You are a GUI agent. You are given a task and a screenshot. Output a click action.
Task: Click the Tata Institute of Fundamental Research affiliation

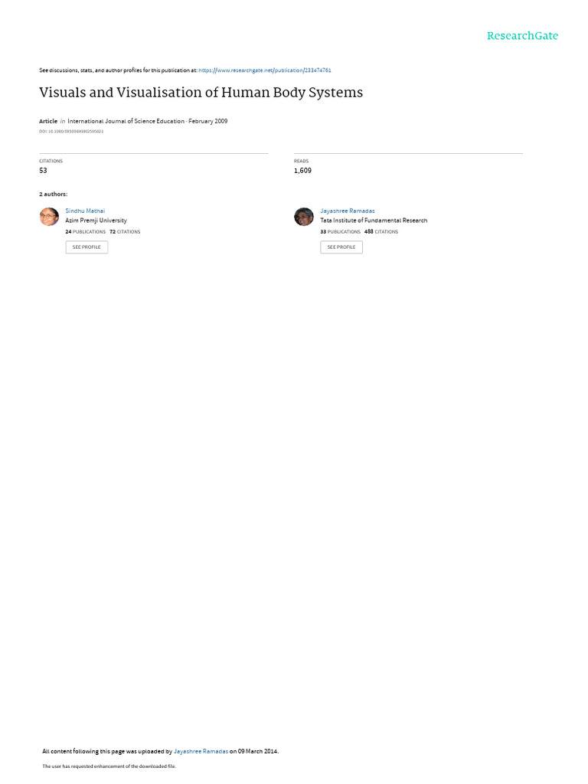point(374,220)
